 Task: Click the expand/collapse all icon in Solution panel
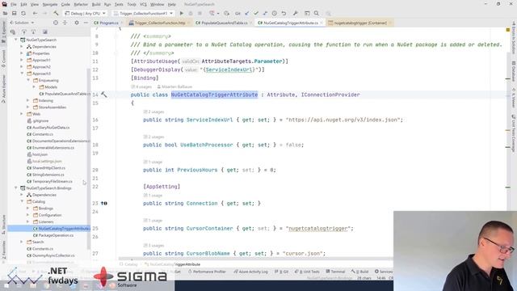pyautogui.click(x=65, y=23)
